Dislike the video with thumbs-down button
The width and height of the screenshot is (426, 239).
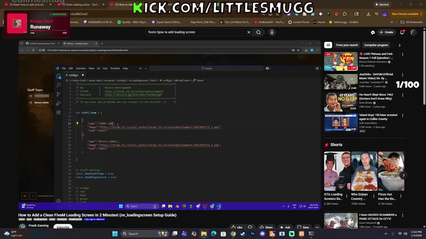(250, 227)
